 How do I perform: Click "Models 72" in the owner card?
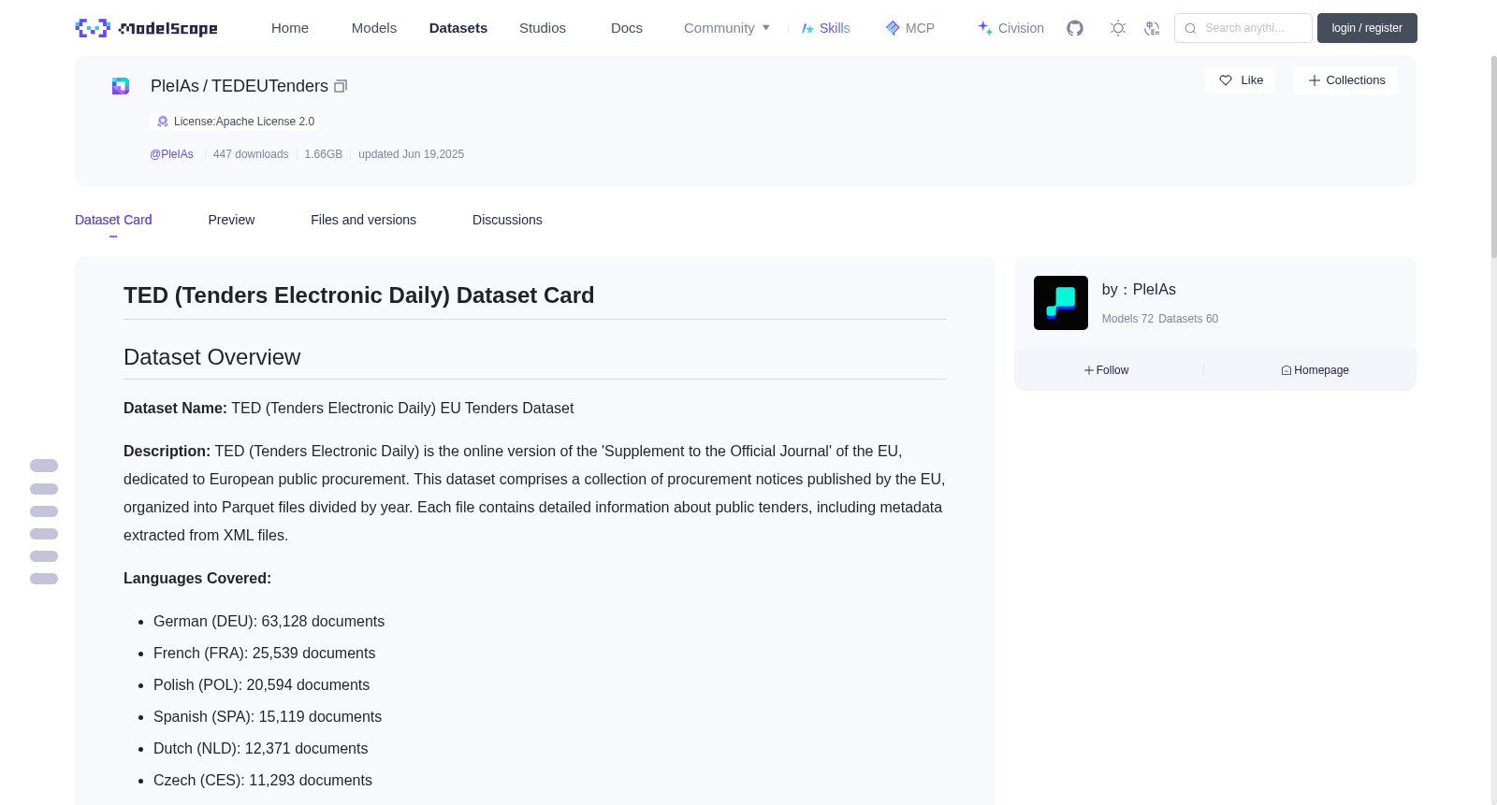click(1127, 319)
